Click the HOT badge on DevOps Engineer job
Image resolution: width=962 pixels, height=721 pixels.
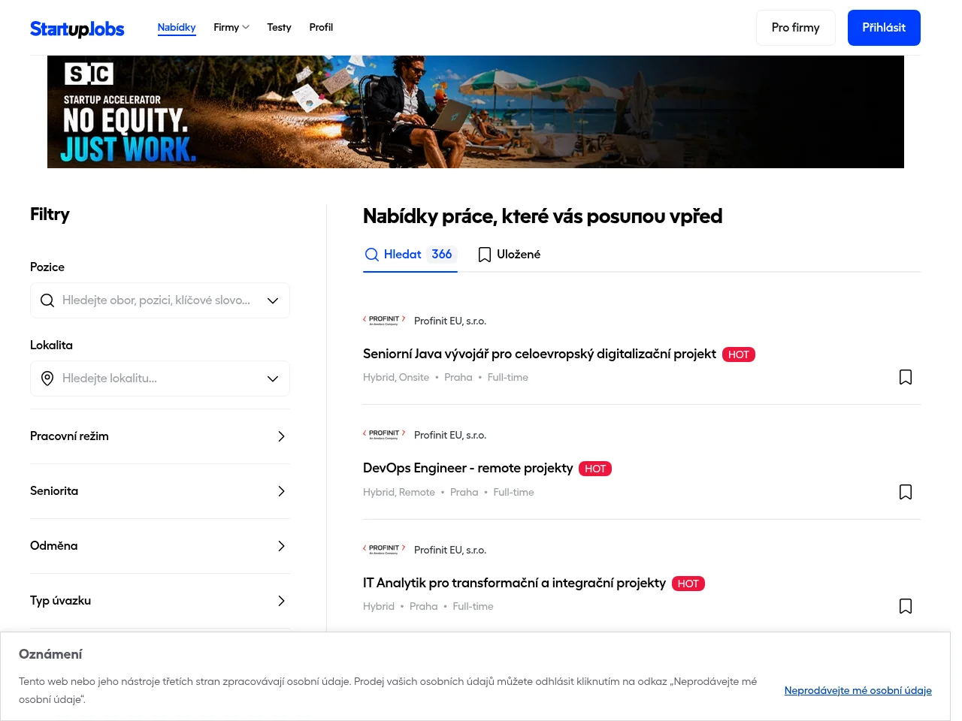point(595,469)
